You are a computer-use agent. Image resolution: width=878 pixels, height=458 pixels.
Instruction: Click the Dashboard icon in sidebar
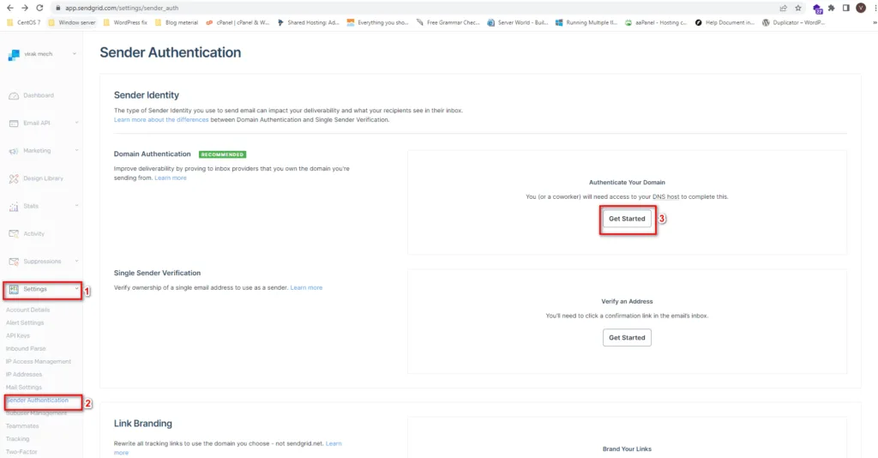tap(14, 96)
